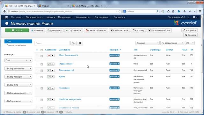
Task: Click the browser back arrow button
Action: [4, 11]
